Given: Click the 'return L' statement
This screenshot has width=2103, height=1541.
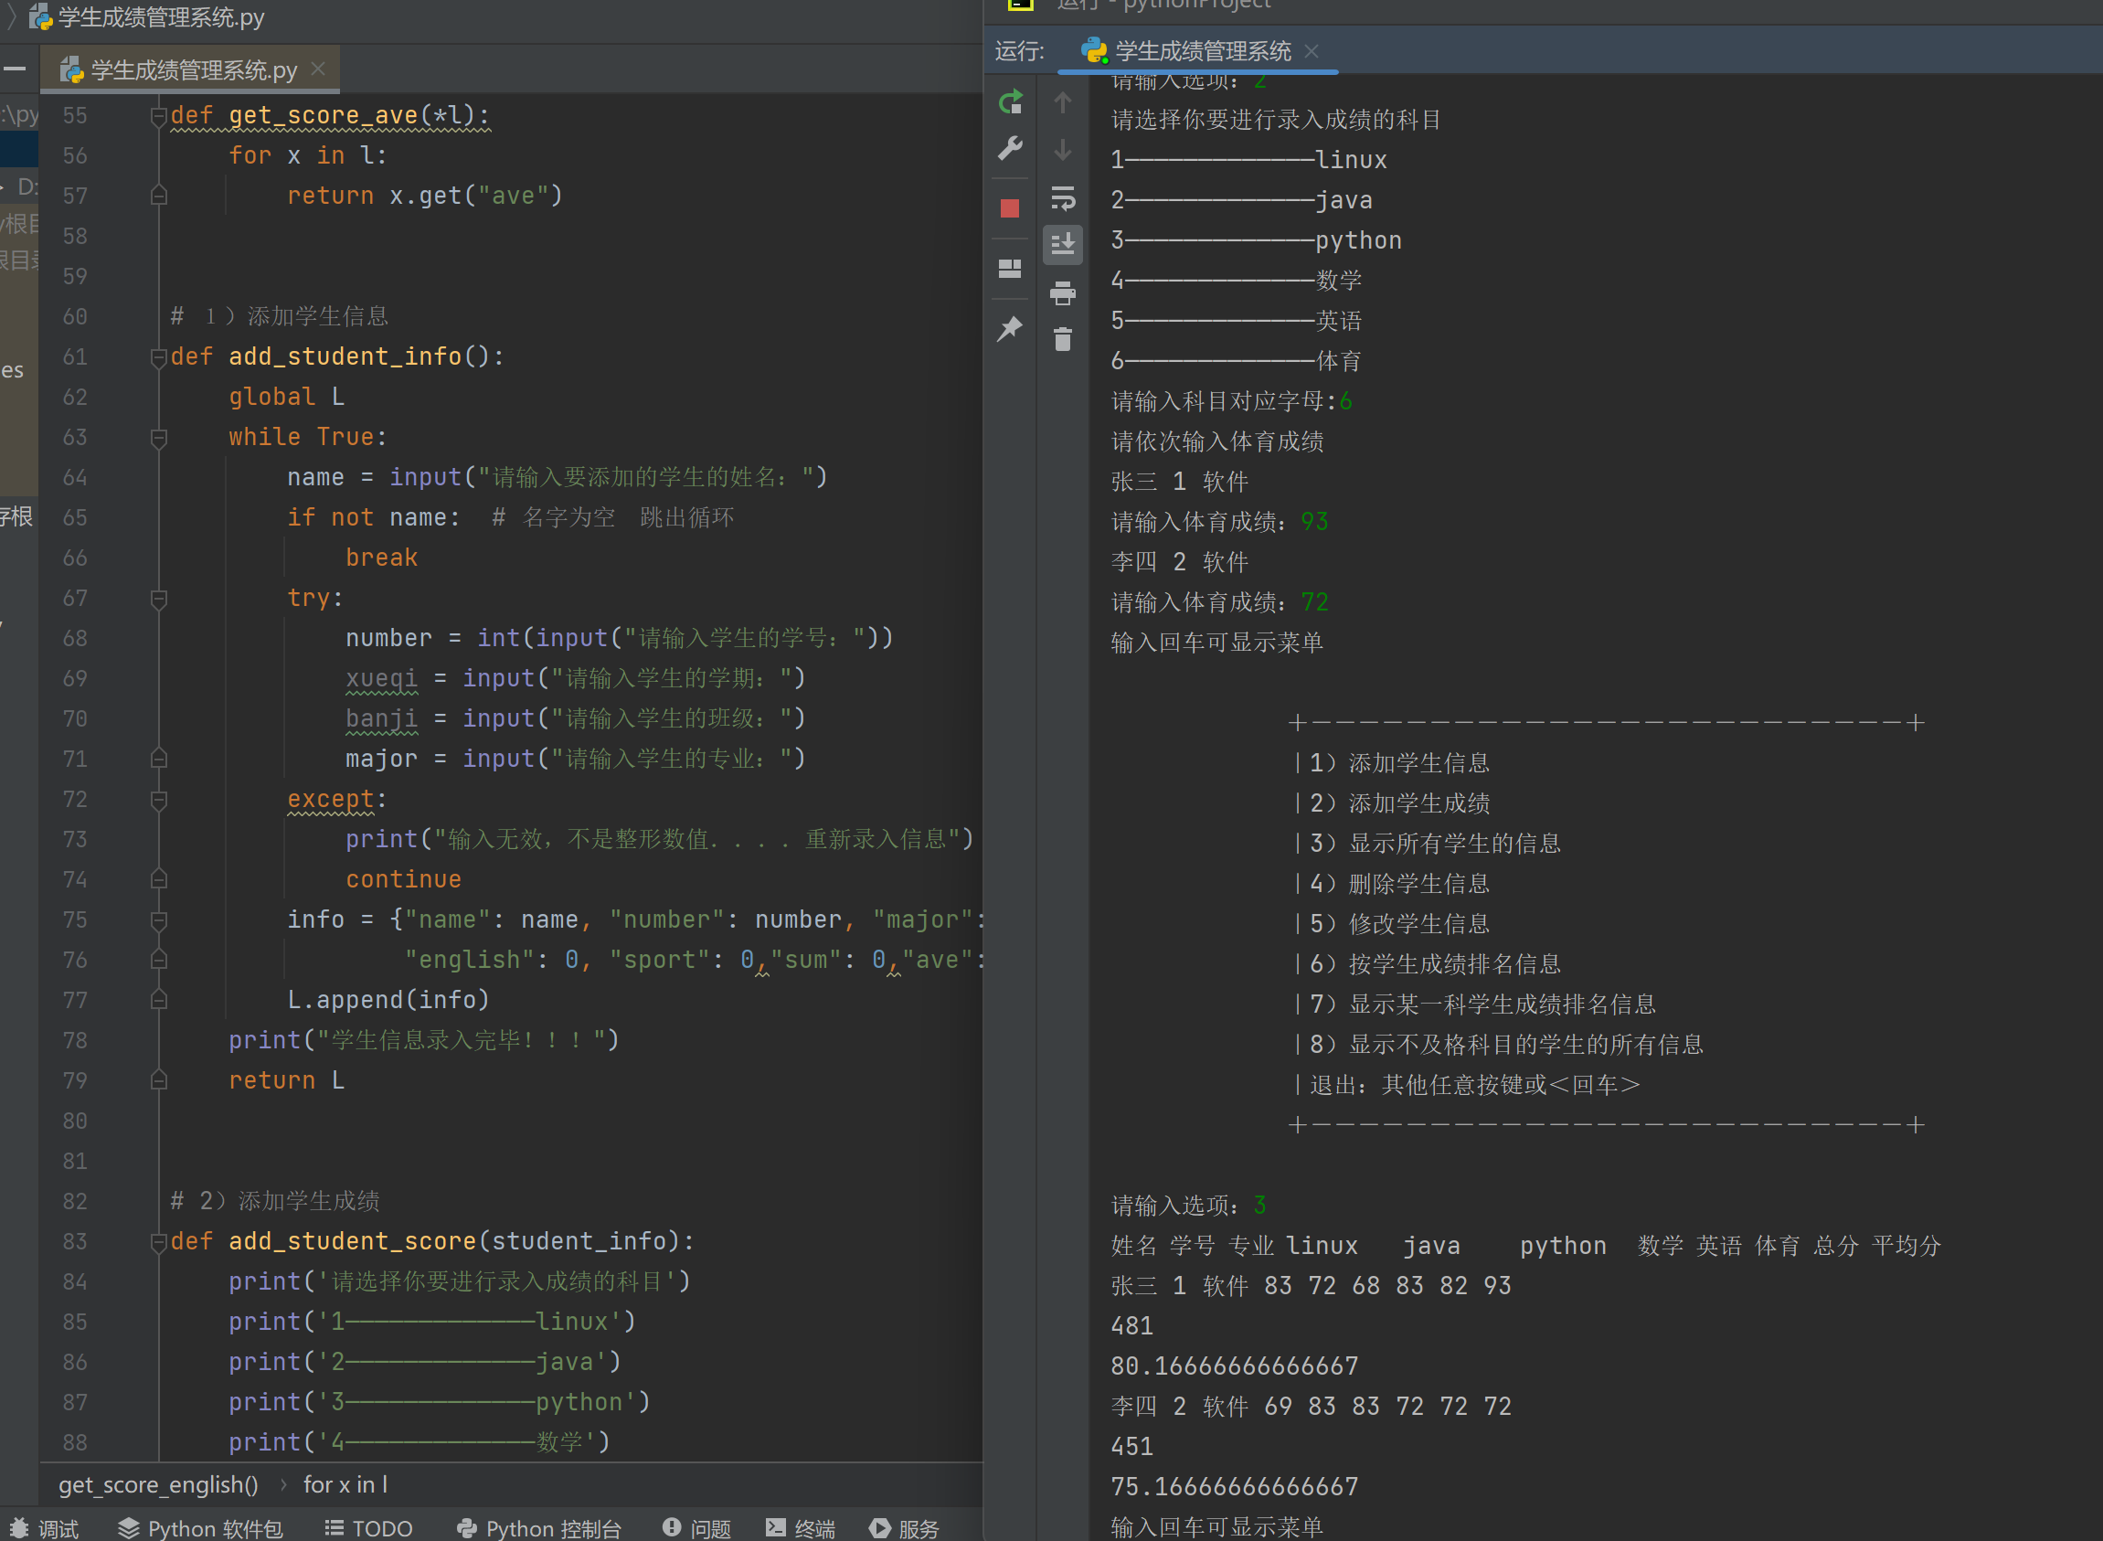Looking at the screenshot, I should point(286,1080).
